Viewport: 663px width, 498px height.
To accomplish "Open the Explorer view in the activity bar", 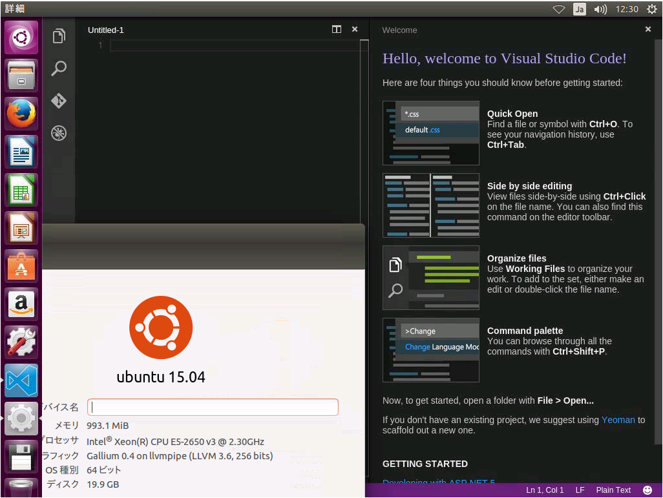I will (59, 37).
